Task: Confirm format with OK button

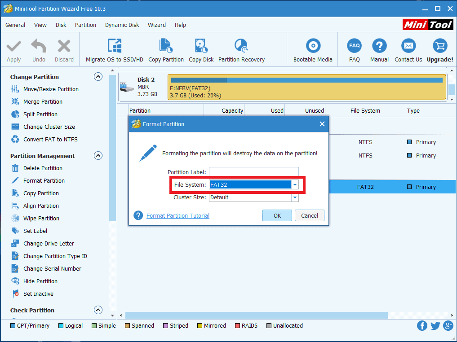Action: pos(277,215)
